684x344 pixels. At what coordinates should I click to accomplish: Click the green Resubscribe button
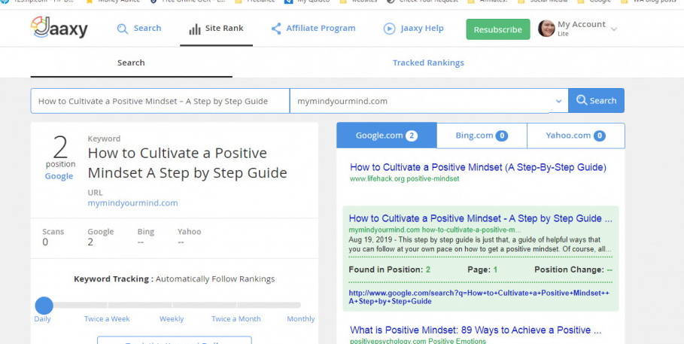(498, 29)
